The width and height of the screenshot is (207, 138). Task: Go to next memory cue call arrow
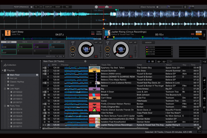(x=64, y=56)
